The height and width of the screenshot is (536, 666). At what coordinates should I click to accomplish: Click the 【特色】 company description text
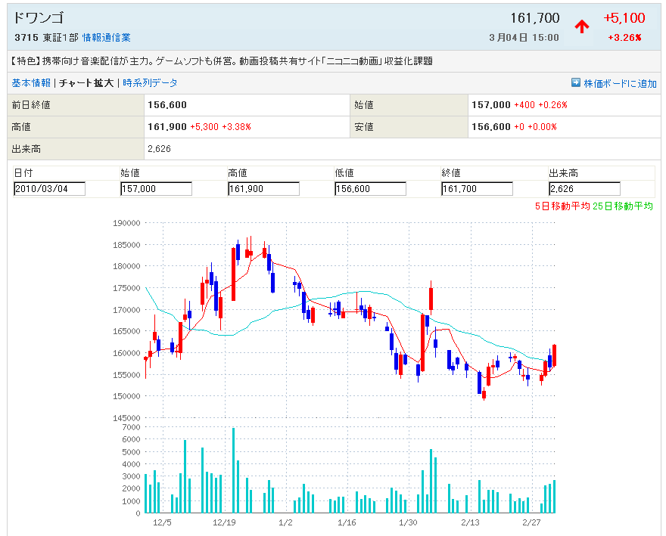[x=223, y=61]
